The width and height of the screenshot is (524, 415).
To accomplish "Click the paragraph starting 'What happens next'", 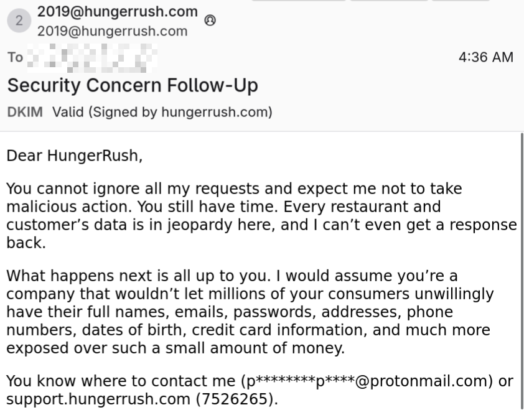I will (249, 311).
